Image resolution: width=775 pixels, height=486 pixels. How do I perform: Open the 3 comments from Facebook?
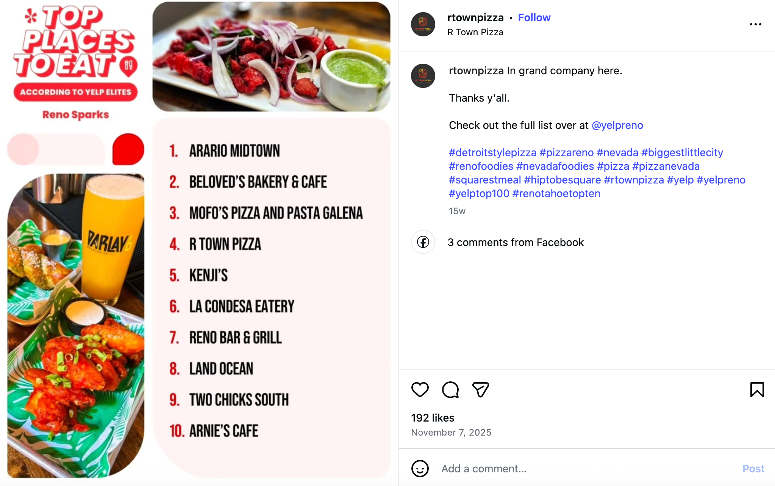[x=516, y=242]
